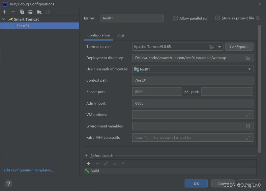
Task: Collapse the Before launch section
Action: tap(87, 156)
